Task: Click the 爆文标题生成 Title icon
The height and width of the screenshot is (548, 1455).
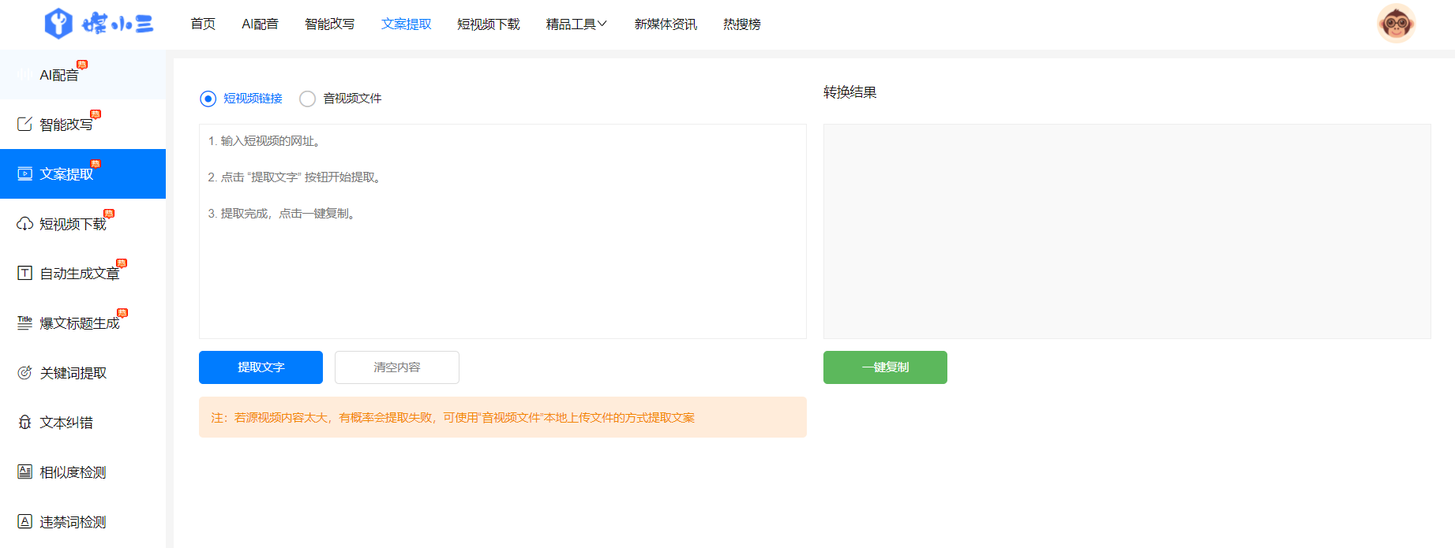Action: pos(25,322)
